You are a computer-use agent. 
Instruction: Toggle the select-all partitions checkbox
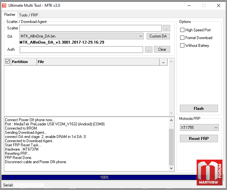point(7,61)
